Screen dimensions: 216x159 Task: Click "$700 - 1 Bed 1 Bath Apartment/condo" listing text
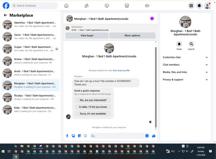coord(90,30)
